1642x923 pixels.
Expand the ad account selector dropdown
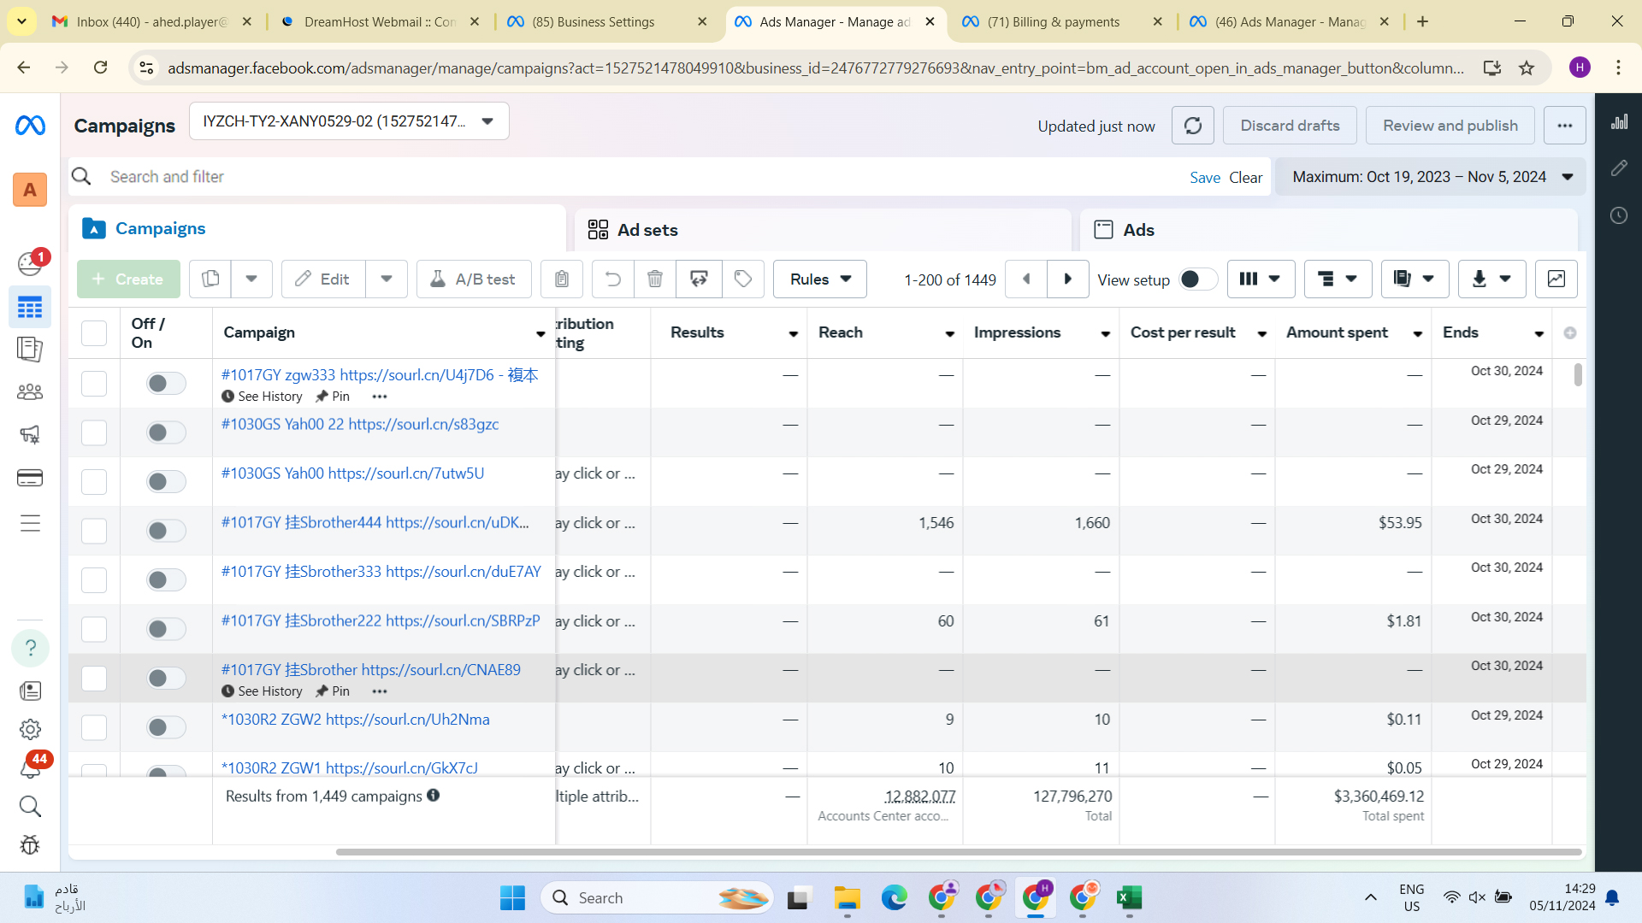[487, 121]
